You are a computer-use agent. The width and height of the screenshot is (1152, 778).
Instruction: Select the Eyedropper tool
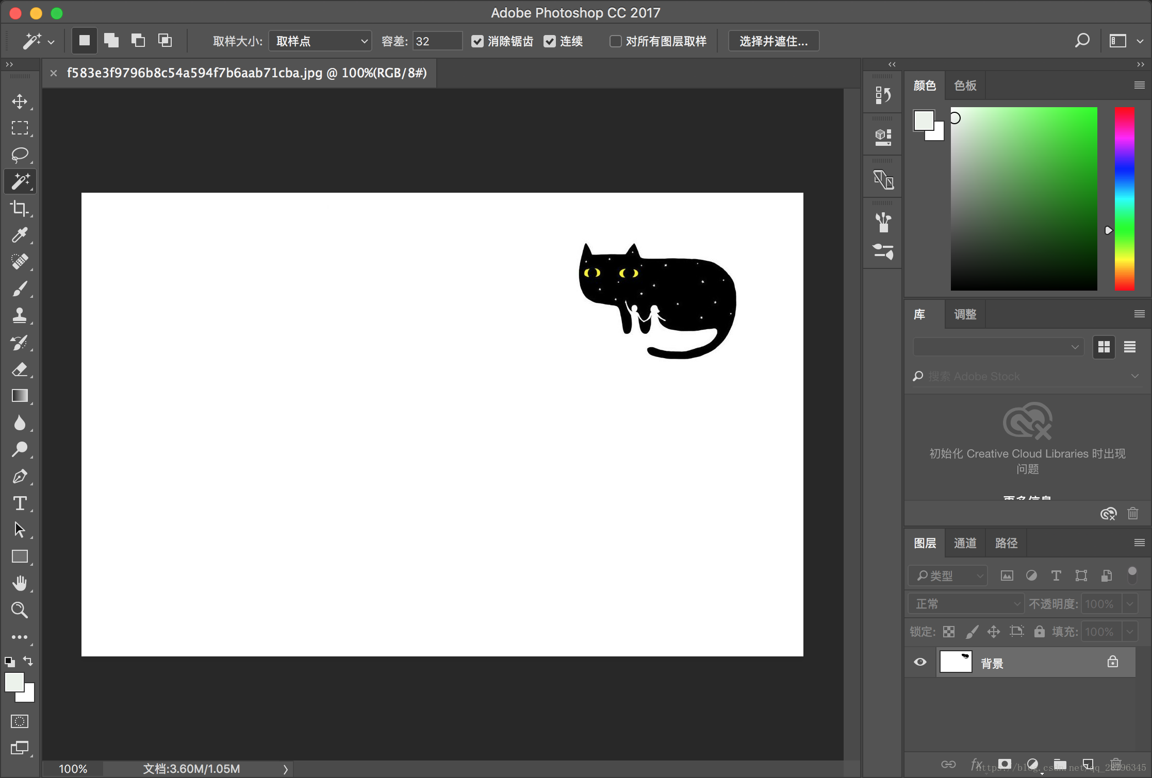[20, 235]
